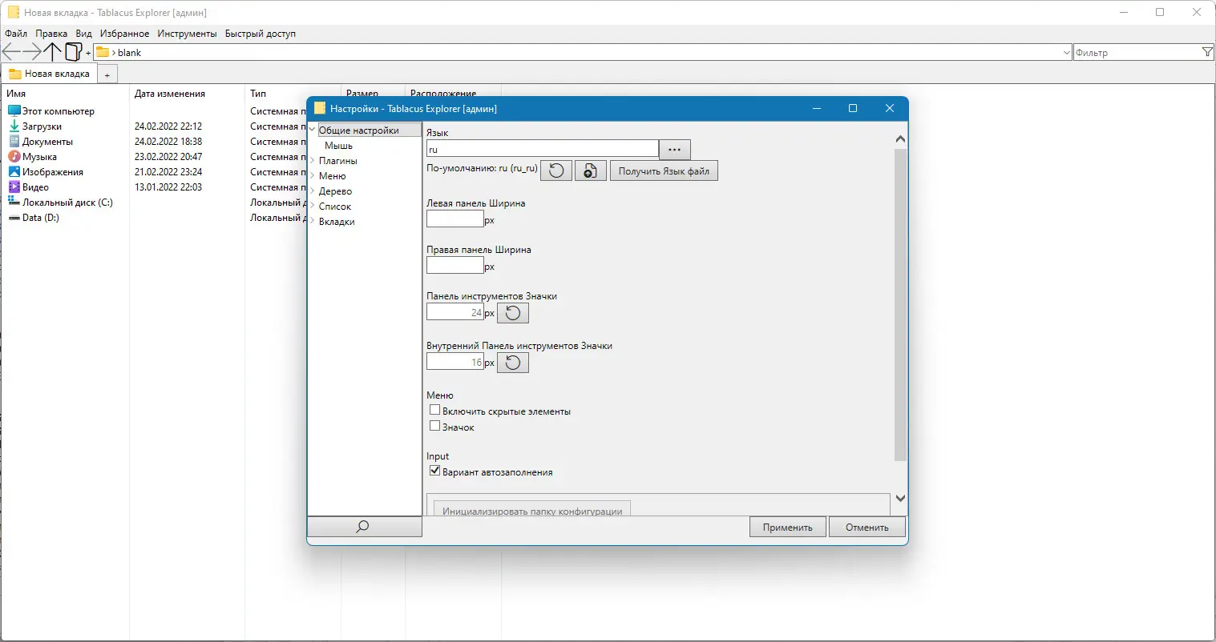Click the new tab page icon in the toolbar

73,52
